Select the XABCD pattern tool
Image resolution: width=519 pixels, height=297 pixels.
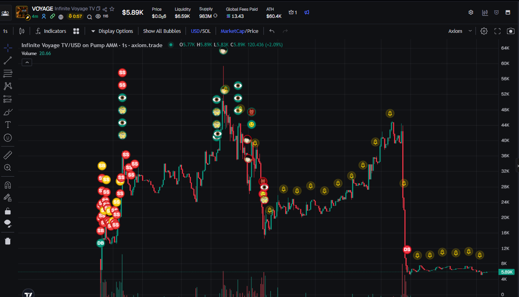point(8,86)
